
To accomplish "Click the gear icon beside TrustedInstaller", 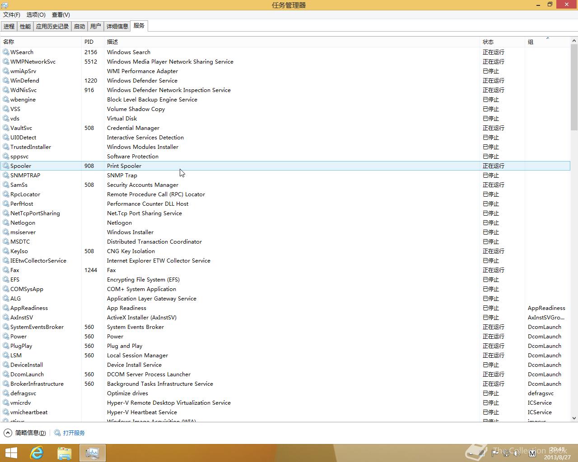I will (6, 147).
